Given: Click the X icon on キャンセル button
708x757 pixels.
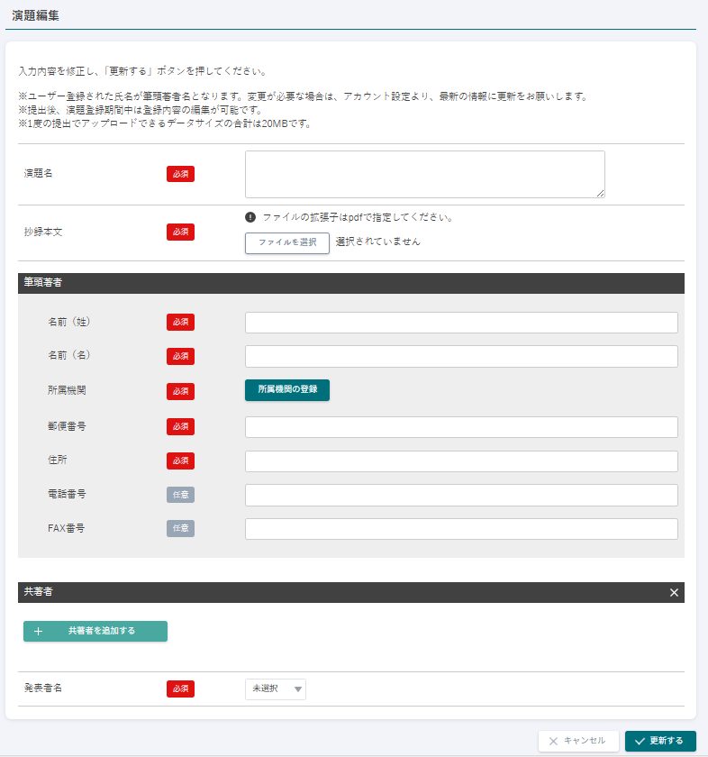Looking at the screenshot, I should pos(553,741).
